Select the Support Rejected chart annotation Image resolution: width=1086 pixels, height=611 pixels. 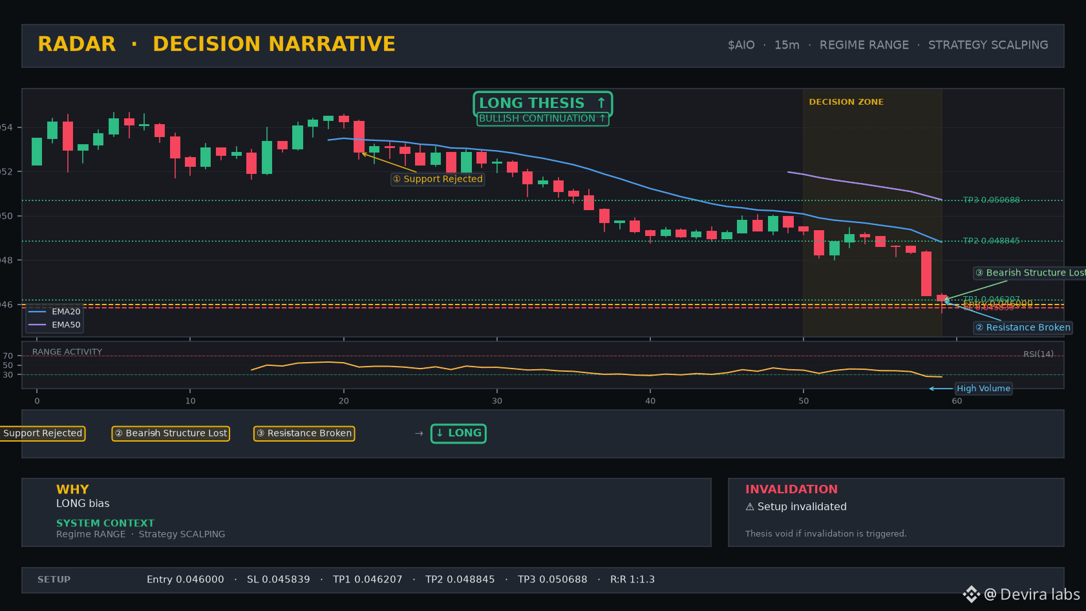click(x=438, y=179)
